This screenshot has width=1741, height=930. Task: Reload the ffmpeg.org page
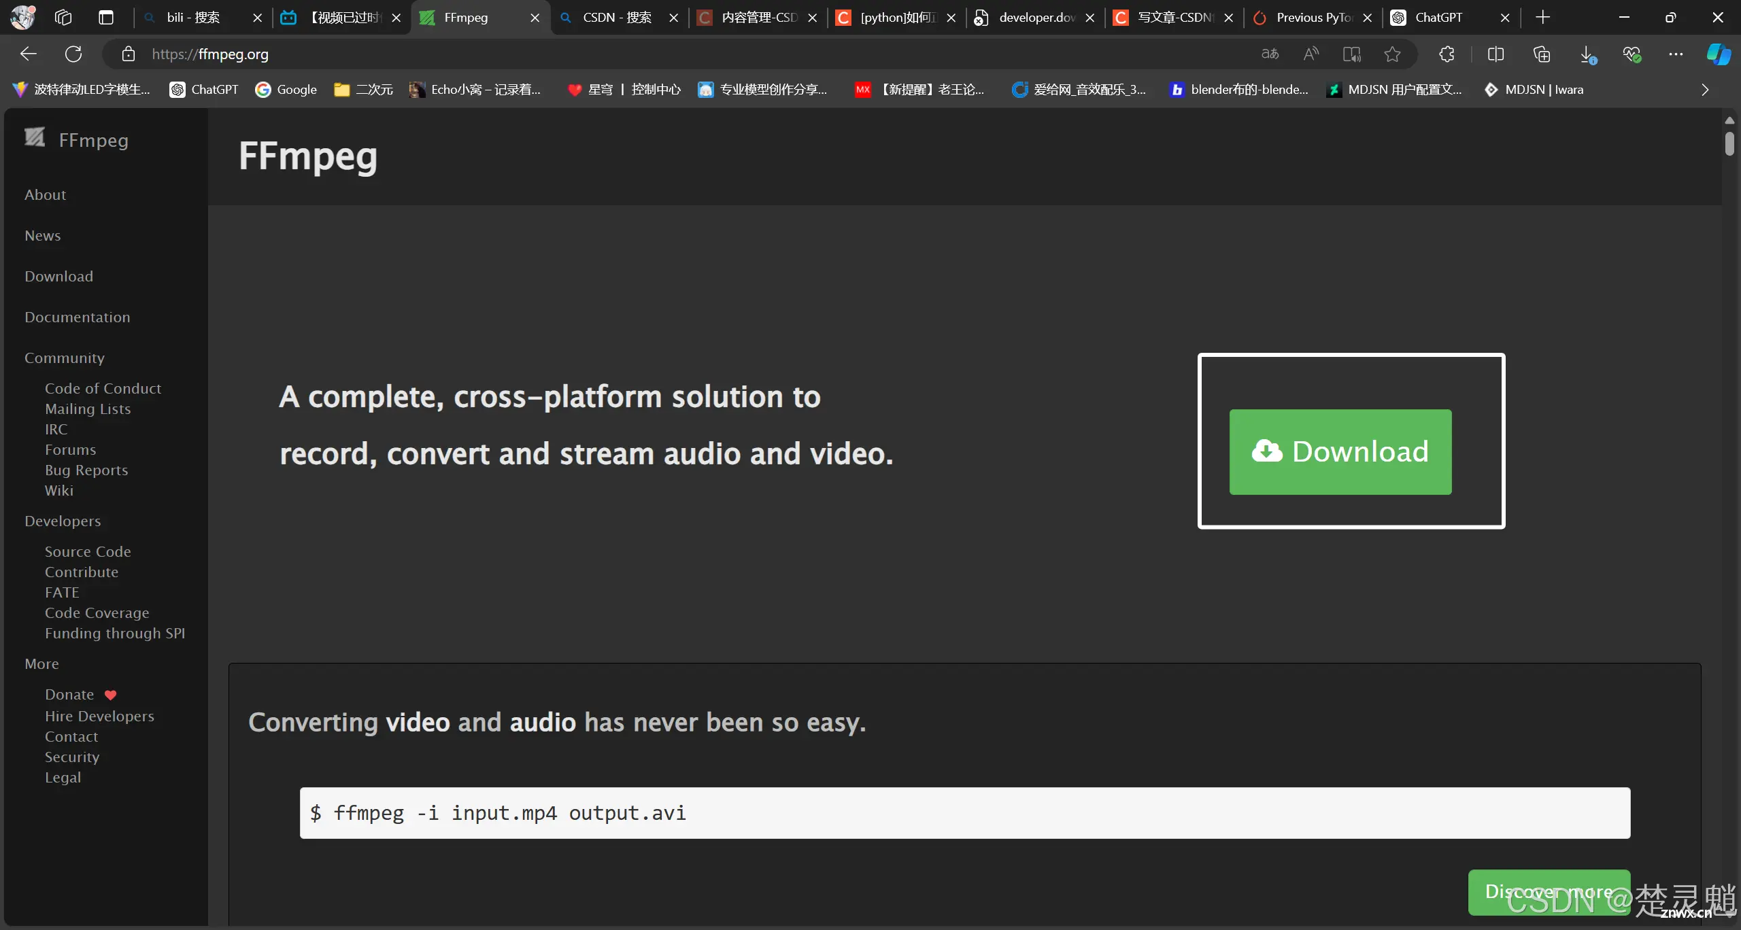73,54
